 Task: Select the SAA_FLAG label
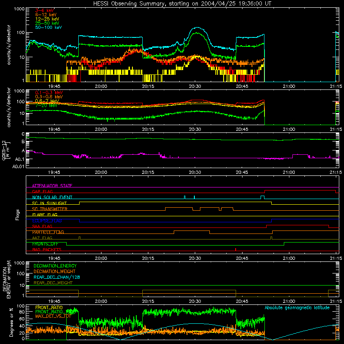tap(42, 226)
